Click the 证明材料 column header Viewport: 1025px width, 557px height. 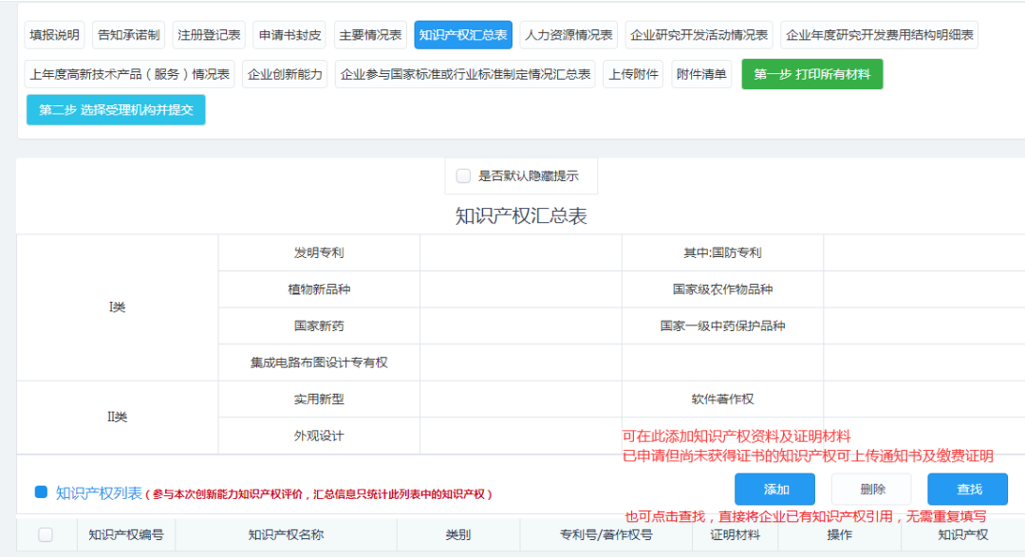(736, 535)
